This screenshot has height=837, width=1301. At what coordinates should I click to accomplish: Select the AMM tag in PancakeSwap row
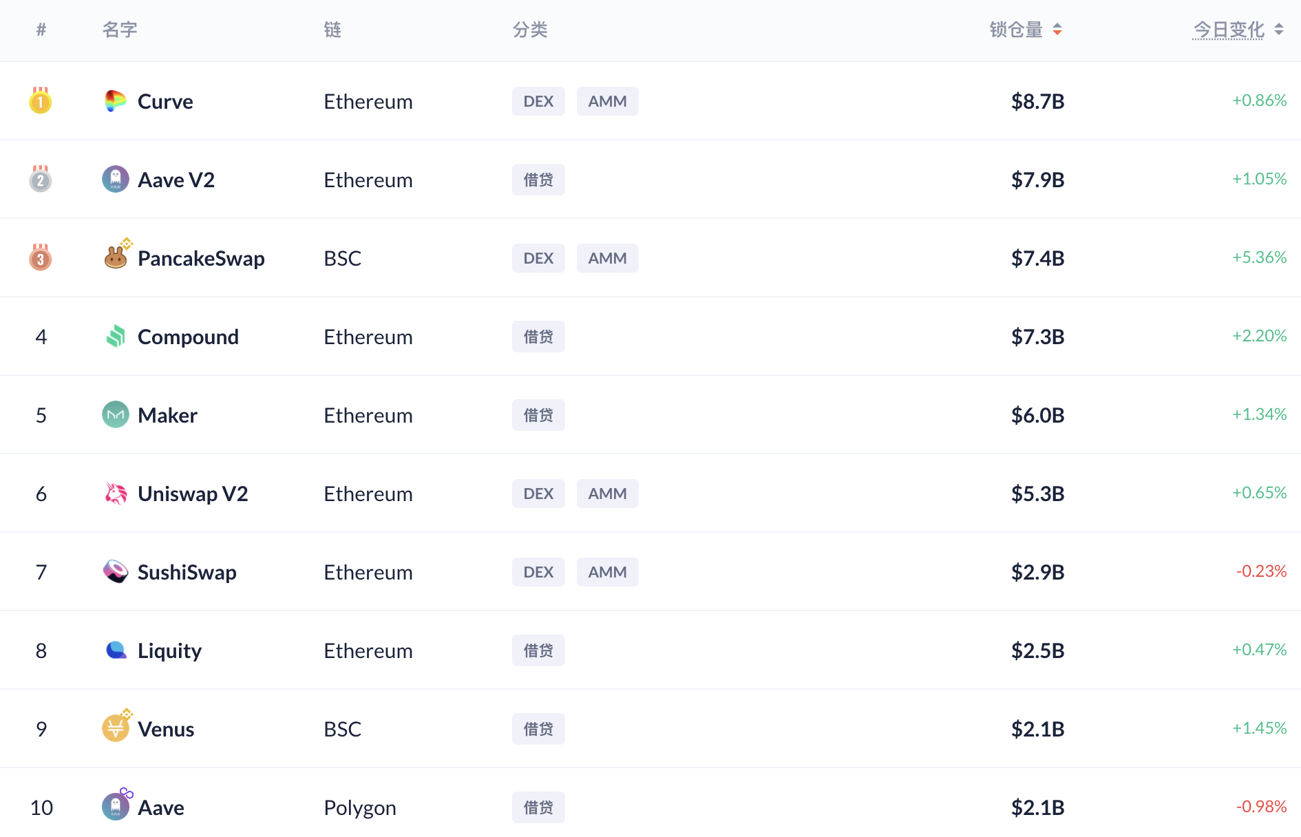607,258
